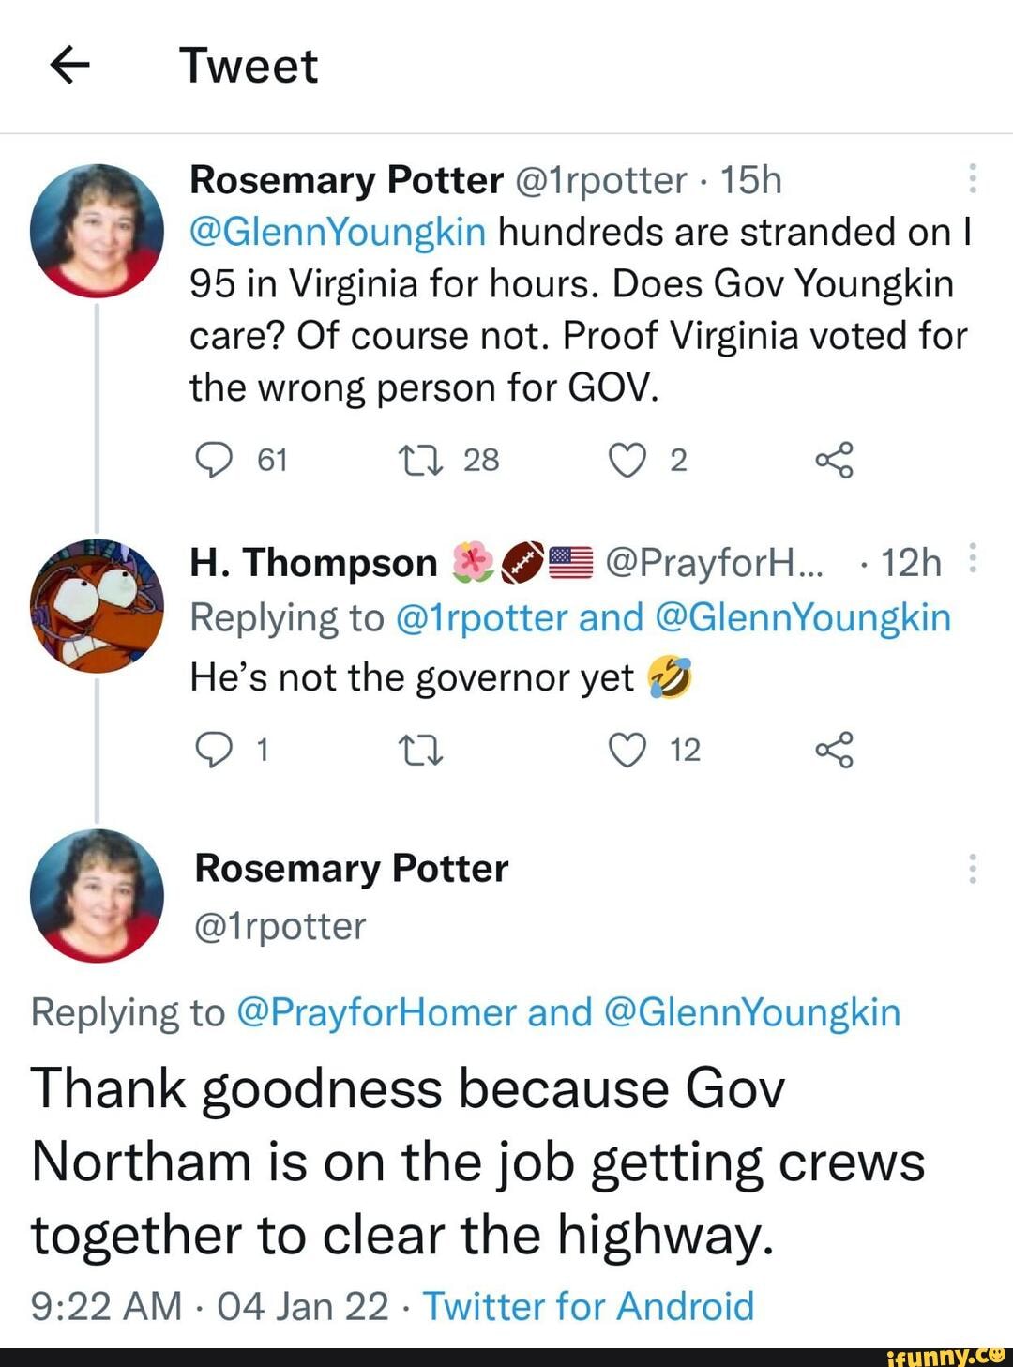Like H. Thompson's governor reply
This screenshot has height=1367, width=1013.
click(627, 750)
